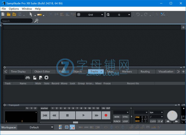
Task: Toggle the IN range marker button
Action: 103,108
